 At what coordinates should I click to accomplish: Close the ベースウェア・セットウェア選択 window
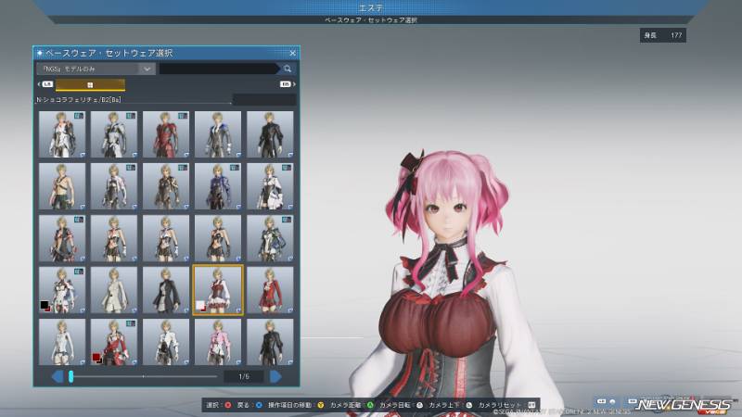(292, 53)
